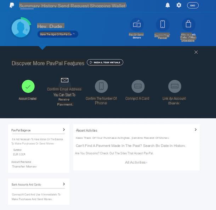Click the PayPal logo icon

pyautogui.click(x=12, y=5)
